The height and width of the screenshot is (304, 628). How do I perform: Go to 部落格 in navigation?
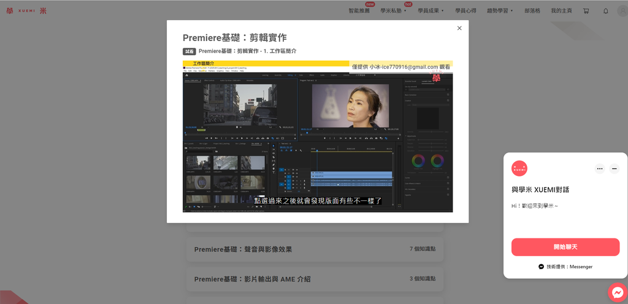coord(530,11)
